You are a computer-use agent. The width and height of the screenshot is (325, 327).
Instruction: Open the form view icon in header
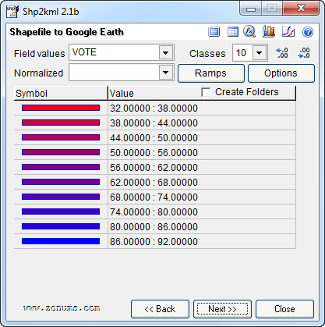214,32
